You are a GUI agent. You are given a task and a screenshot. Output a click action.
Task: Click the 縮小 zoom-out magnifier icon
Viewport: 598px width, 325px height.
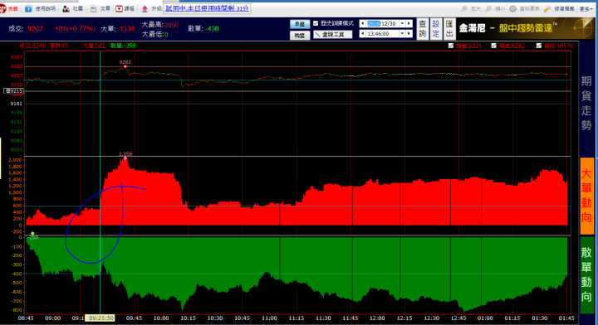click(488, 8)
